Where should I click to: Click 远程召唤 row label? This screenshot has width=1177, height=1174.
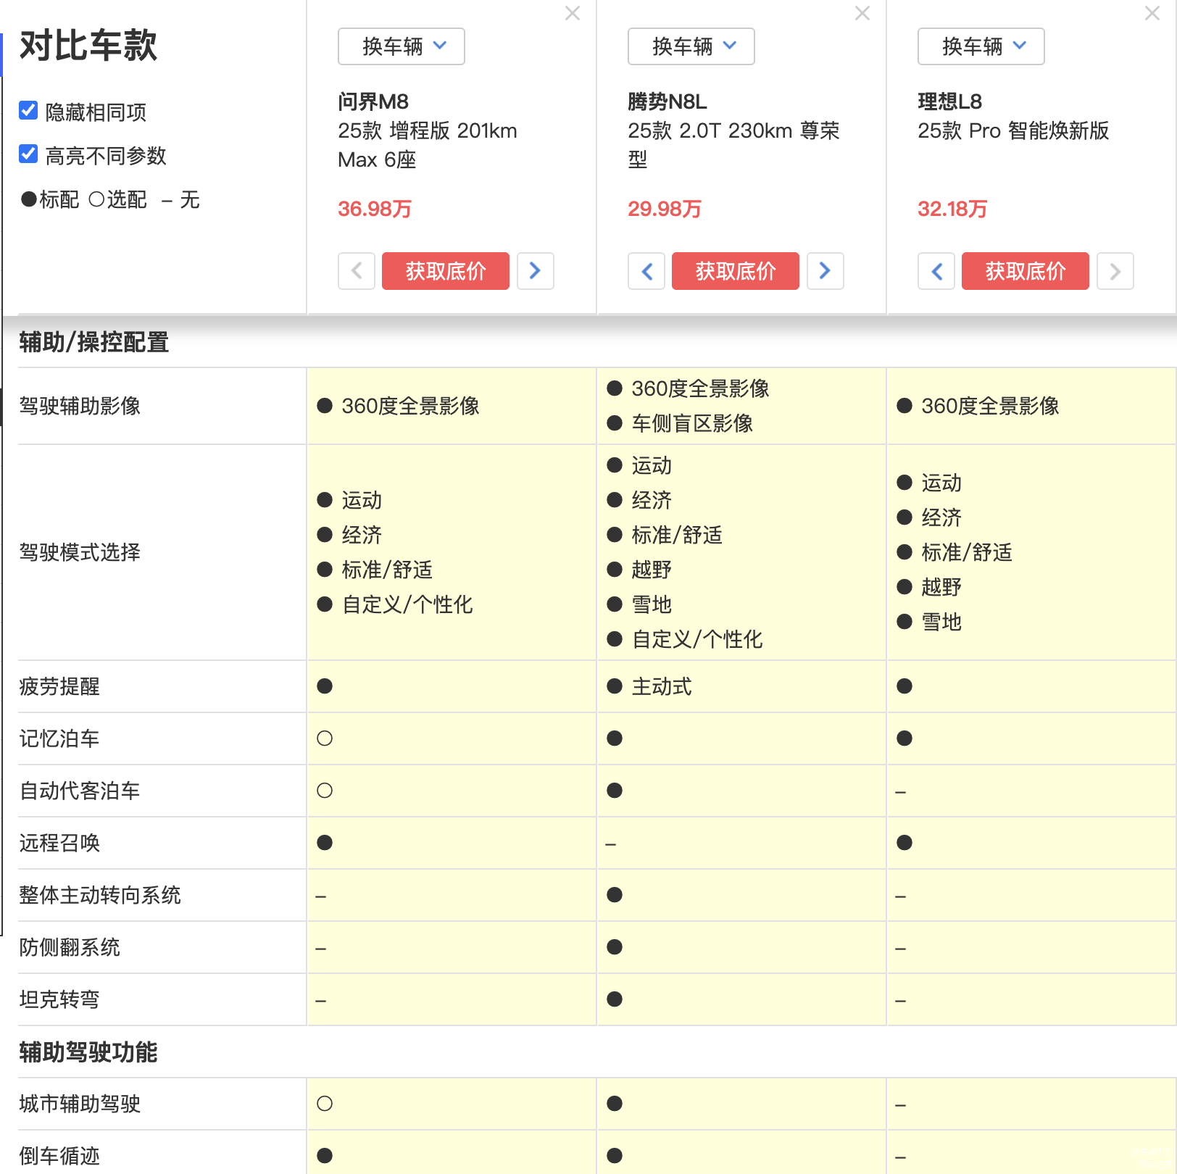(59, 843)
